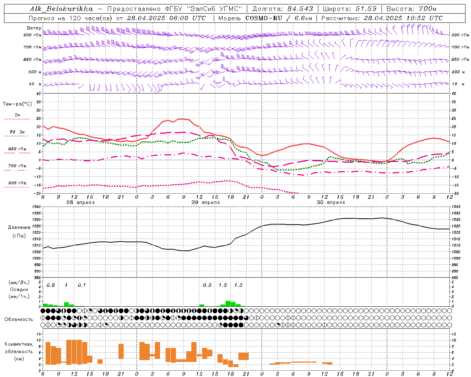Click the 2м temperature legend label
The width and height of the screenshot is (471, 377).
tap(17, 115)
